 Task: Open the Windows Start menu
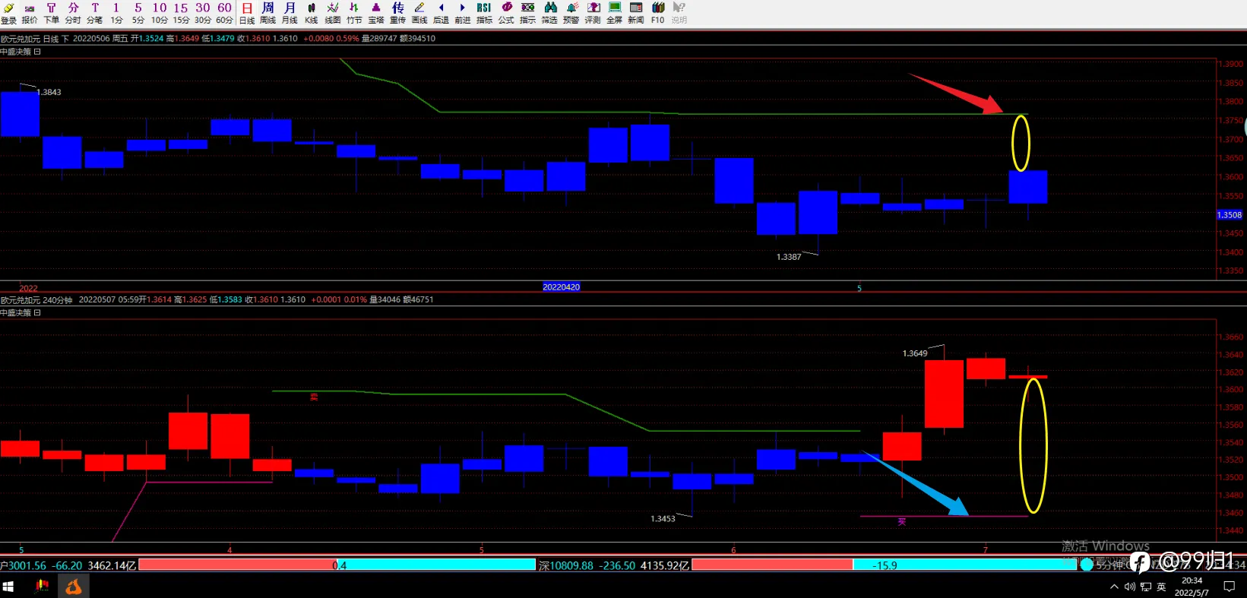9,587
